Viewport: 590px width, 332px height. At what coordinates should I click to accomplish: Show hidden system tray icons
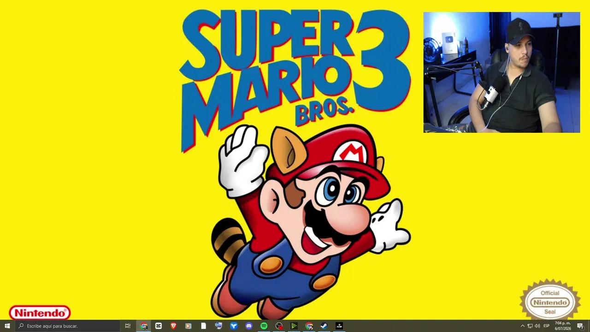pos(522,326)
